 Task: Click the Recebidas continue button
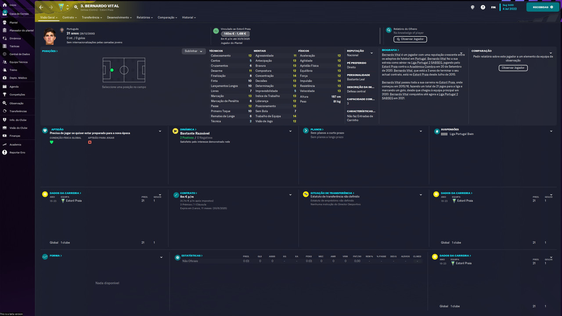point(543,7)
